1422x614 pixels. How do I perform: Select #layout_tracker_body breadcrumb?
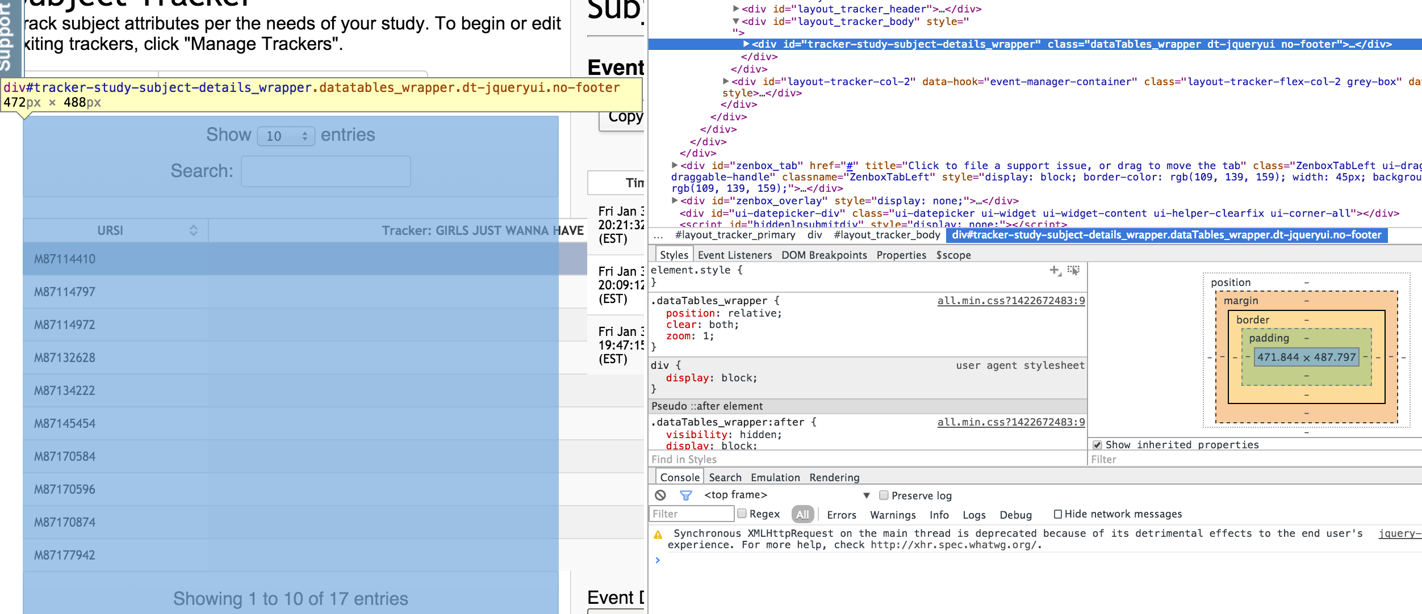click(886, 235)
